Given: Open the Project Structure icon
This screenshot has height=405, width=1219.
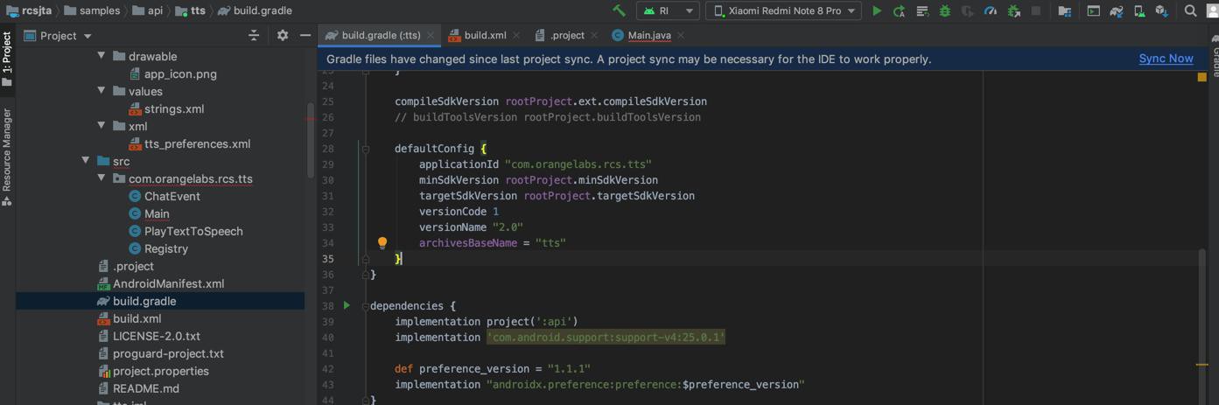Looking at the screenshot, I should click(x=1064, y=10).
